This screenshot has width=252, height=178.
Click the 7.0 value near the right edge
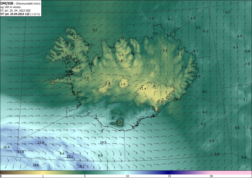247,64
